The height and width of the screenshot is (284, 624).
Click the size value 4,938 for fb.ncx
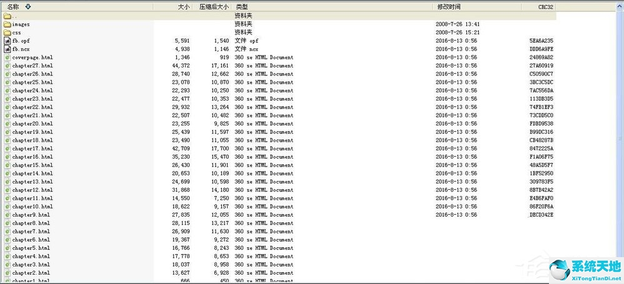coord(182,49)
